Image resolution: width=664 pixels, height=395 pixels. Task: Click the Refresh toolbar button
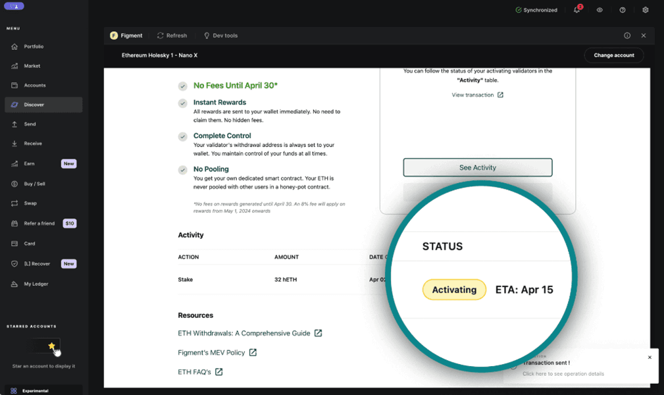tap(172, 36)
